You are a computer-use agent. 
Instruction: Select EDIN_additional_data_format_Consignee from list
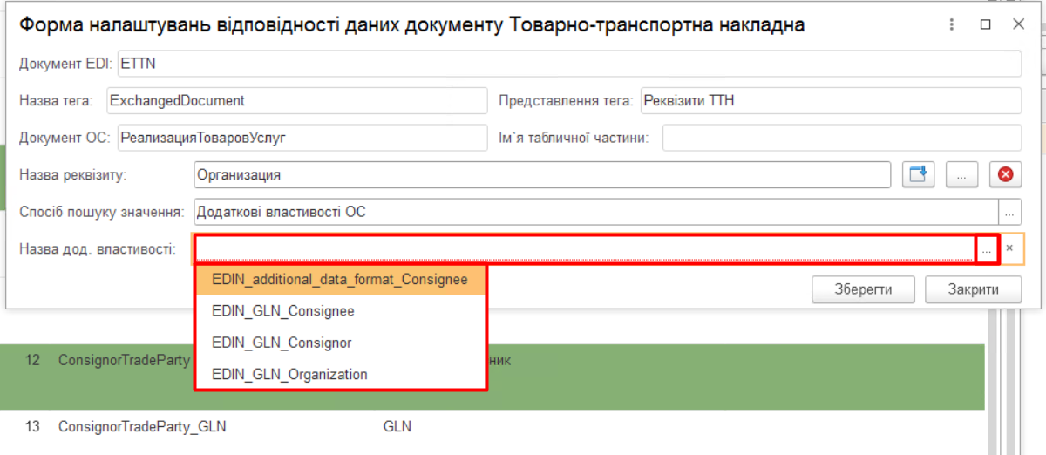339,281
